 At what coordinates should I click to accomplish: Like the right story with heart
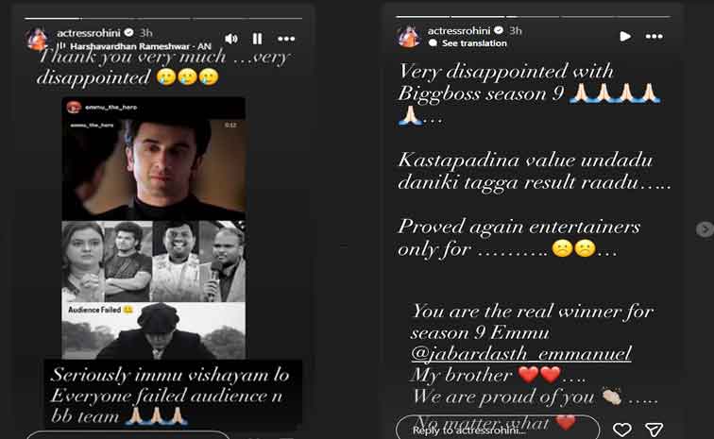click(x=621, y=429)
